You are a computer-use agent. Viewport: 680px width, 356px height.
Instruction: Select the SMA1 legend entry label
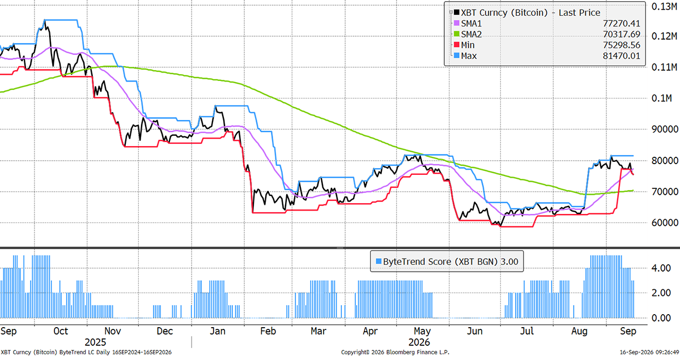471,23
